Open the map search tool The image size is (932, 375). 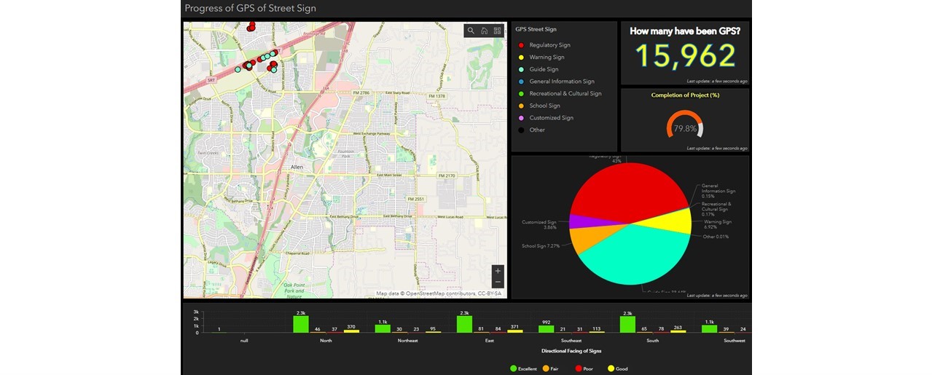click(x=471, y=31)
